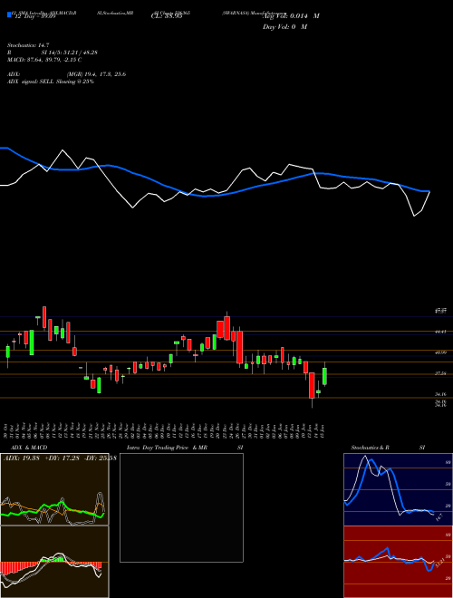The width and height of the screenshot is (453, 598).
Task: Click the blue-background Stochastics chart panel
Action: click(x=398, y=489)
